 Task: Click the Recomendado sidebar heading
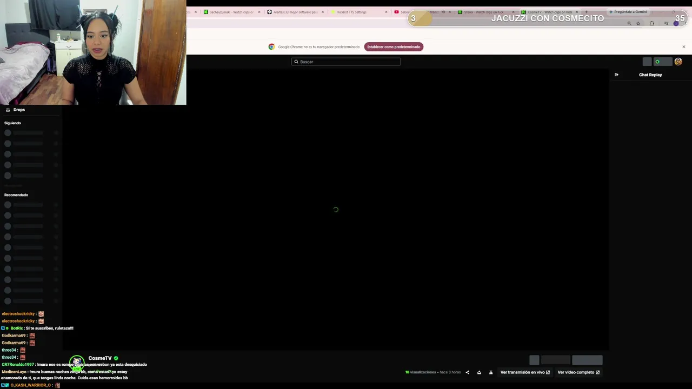(16, 195)
